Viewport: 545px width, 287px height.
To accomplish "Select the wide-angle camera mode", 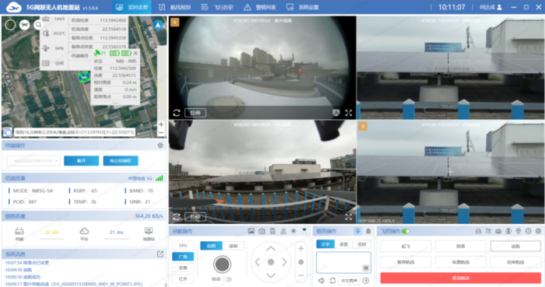I will click(x=183, y=257).
